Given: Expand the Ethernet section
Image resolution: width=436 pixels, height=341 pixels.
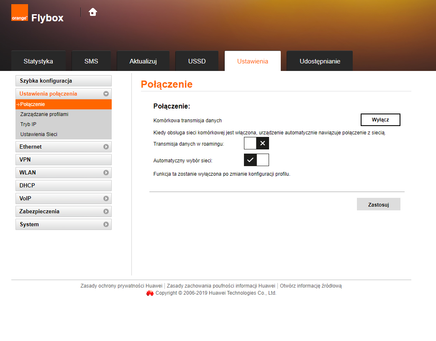Looking at the screenshot, I should pos(63,147).
